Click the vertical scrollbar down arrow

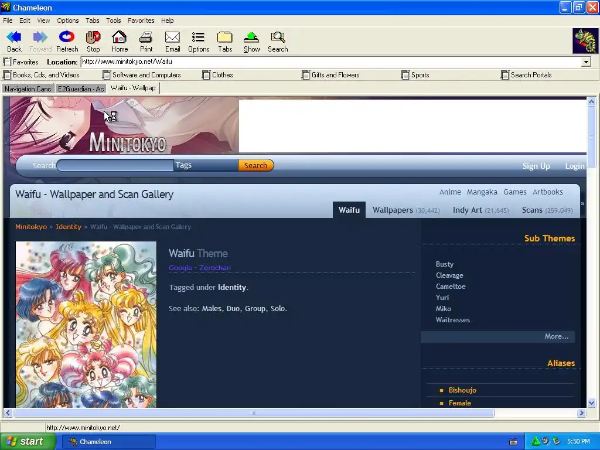point(591,403)
